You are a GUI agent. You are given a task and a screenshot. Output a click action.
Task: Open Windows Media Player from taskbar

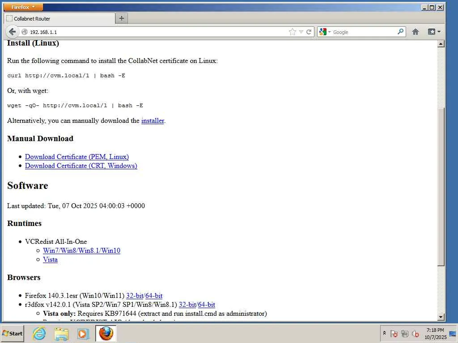[x=83, y=333]
